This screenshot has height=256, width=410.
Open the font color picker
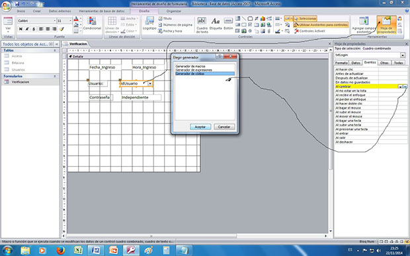point(80,18)
